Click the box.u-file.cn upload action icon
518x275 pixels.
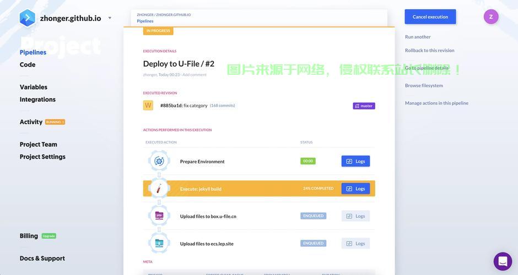[x=159, y=216]
